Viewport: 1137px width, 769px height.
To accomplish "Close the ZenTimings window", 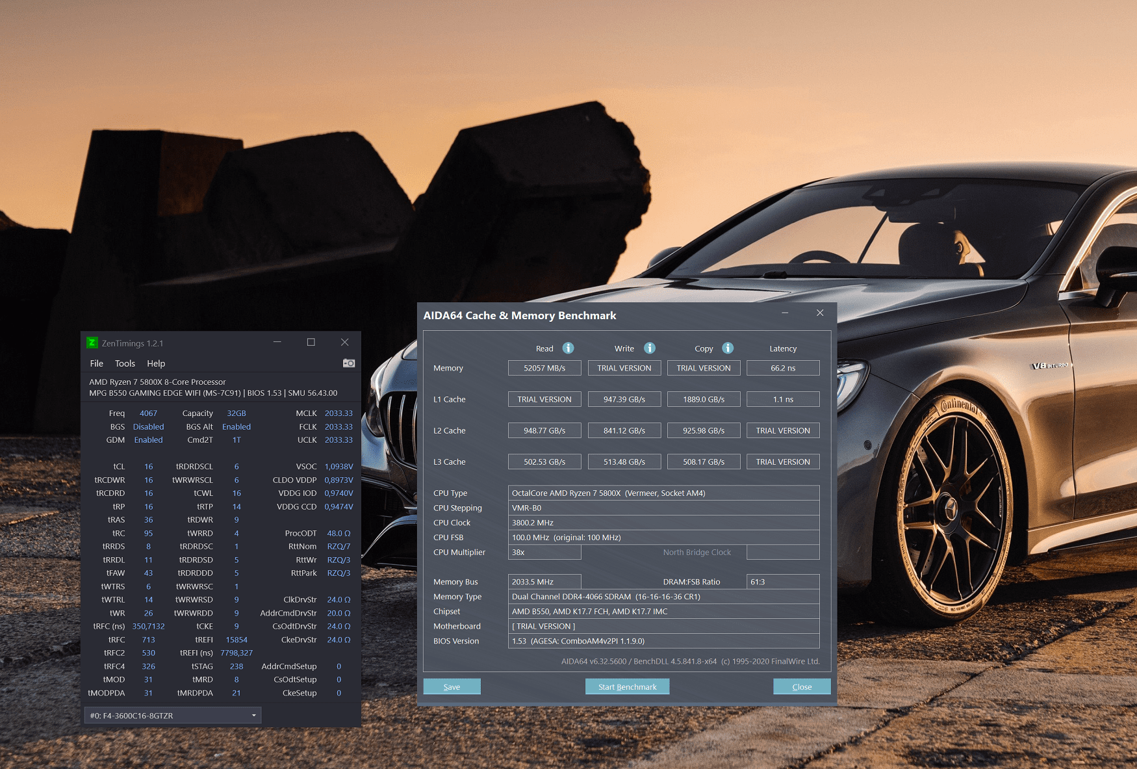I will pos(345,342).
